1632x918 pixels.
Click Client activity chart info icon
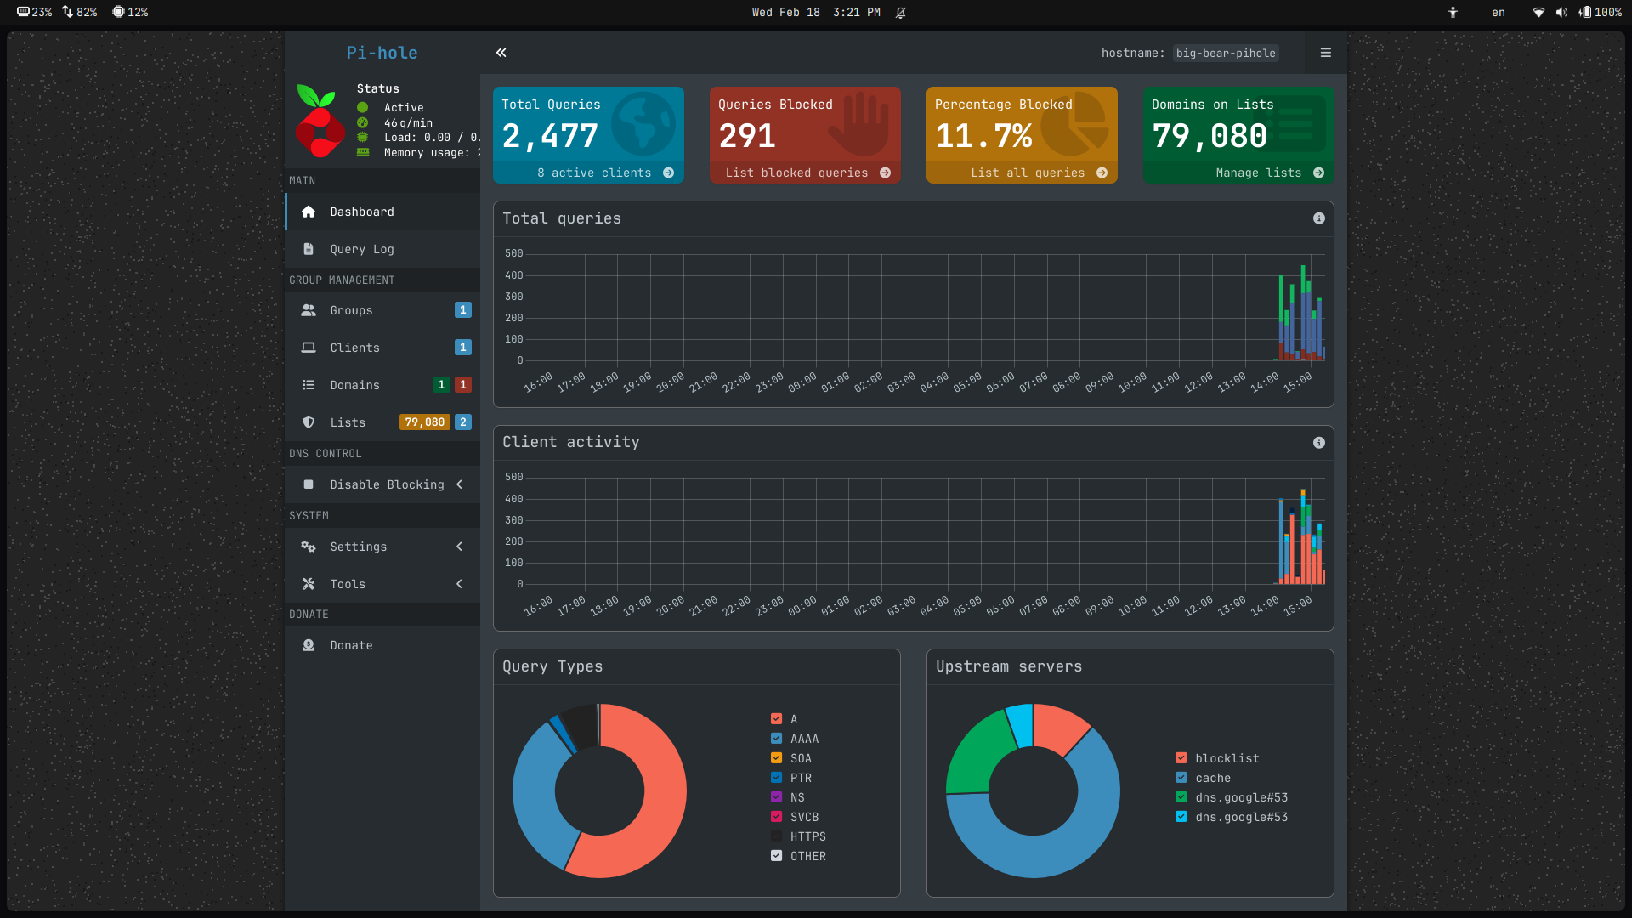[x=1318, y=443]
